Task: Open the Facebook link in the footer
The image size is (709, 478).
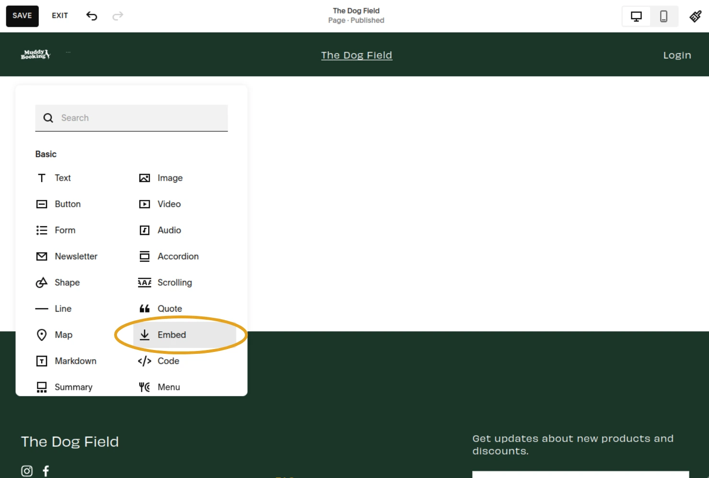Action: (x=46, y=471)
